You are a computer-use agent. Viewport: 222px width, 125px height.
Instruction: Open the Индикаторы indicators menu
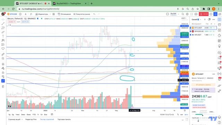pyautogui.click(x=42, y=14)
